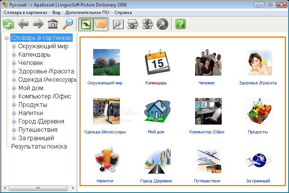Expand the За границей tree node
The width and height of the screenshot is (289, 193).
point(14,138)
